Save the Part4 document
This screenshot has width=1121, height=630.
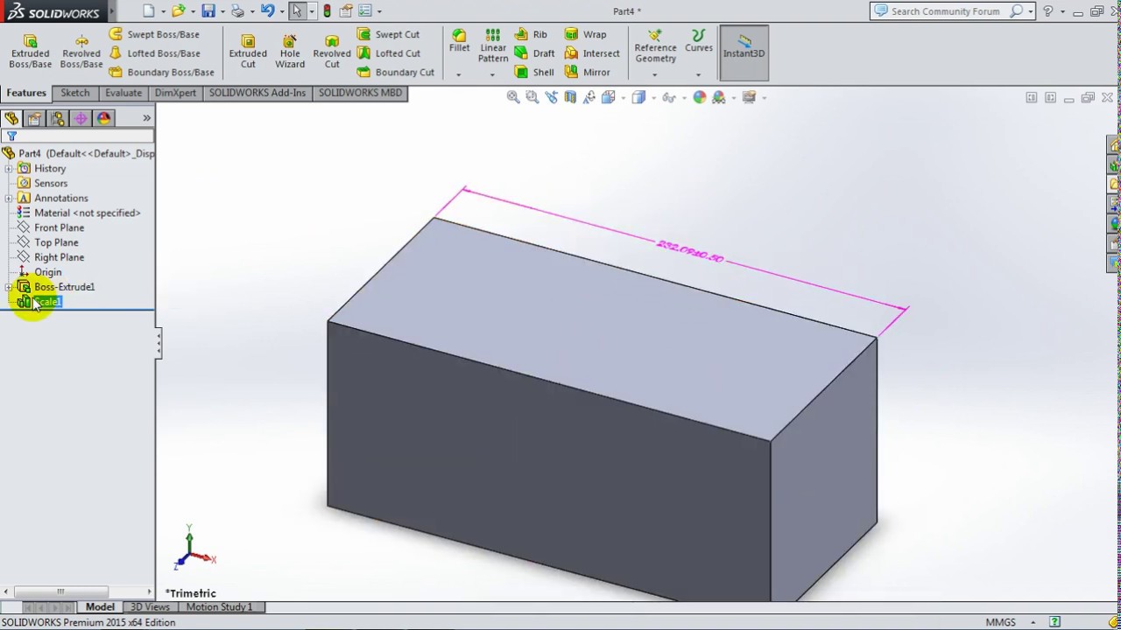click(x=208, y=11)
